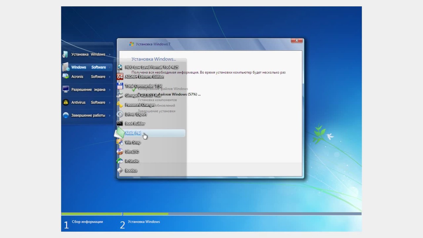Click the Windows flag icon in installer title
Viewport: 423px width, 238px height.
click(x=132, y=44)
